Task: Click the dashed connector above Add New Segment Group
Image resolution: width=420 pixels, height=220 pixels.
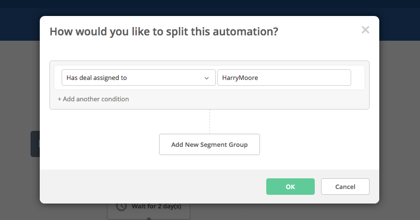Action: 210,122
